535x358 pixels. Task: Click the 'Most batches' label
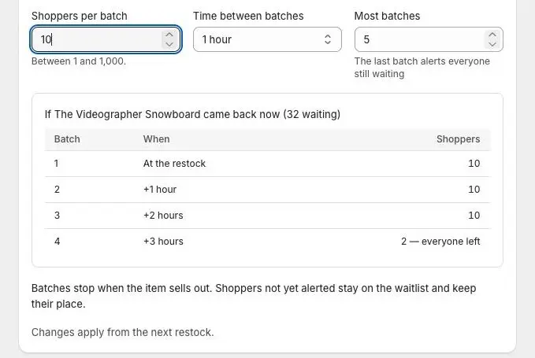pyautogui.click(x=387, y=16)
